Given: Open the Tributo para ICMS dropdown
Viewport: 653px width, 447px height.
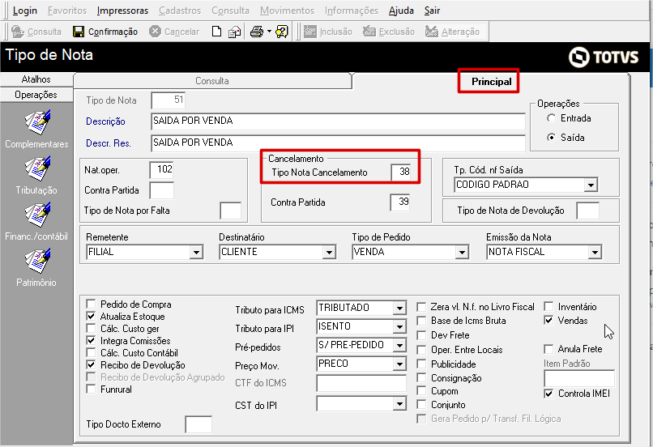Looking at the screenshot, I should (399, 309).
